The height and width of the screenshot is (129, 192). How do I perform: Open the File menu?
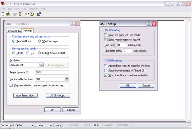coord(3,9)
